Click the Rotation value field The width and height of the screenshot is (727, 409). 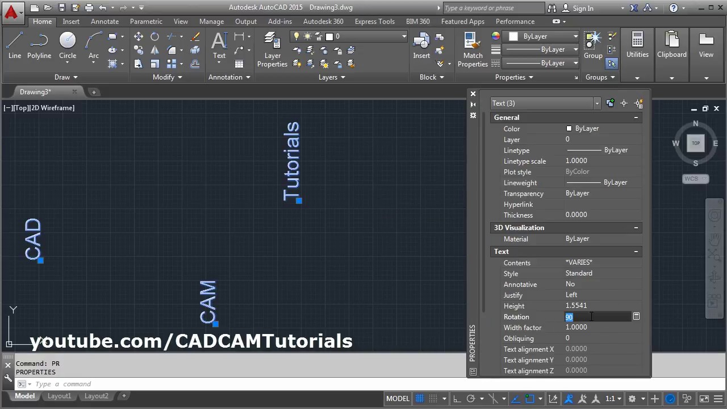[598, 317]
